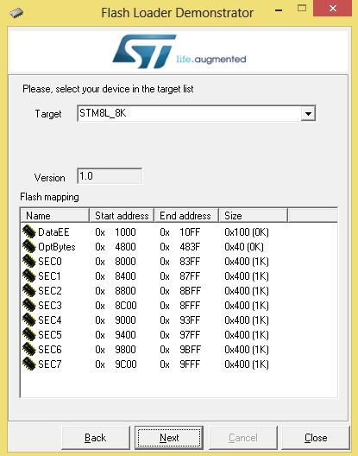Proceed with the Next button

169,438
